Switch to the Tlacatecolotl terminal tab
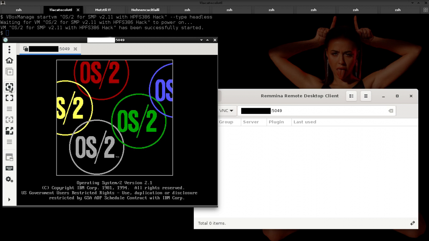 (x=61, y=10)
